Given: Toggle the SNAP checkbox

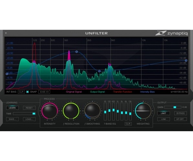Looking at the screenshot, I should click(27, 92).
